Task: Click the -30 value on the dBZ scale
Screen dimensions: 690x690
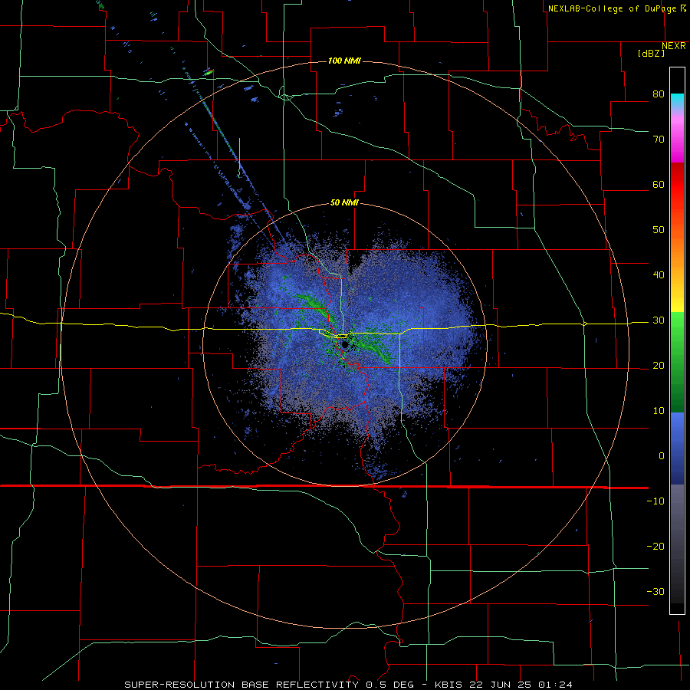Action: (x=655, y=591)
